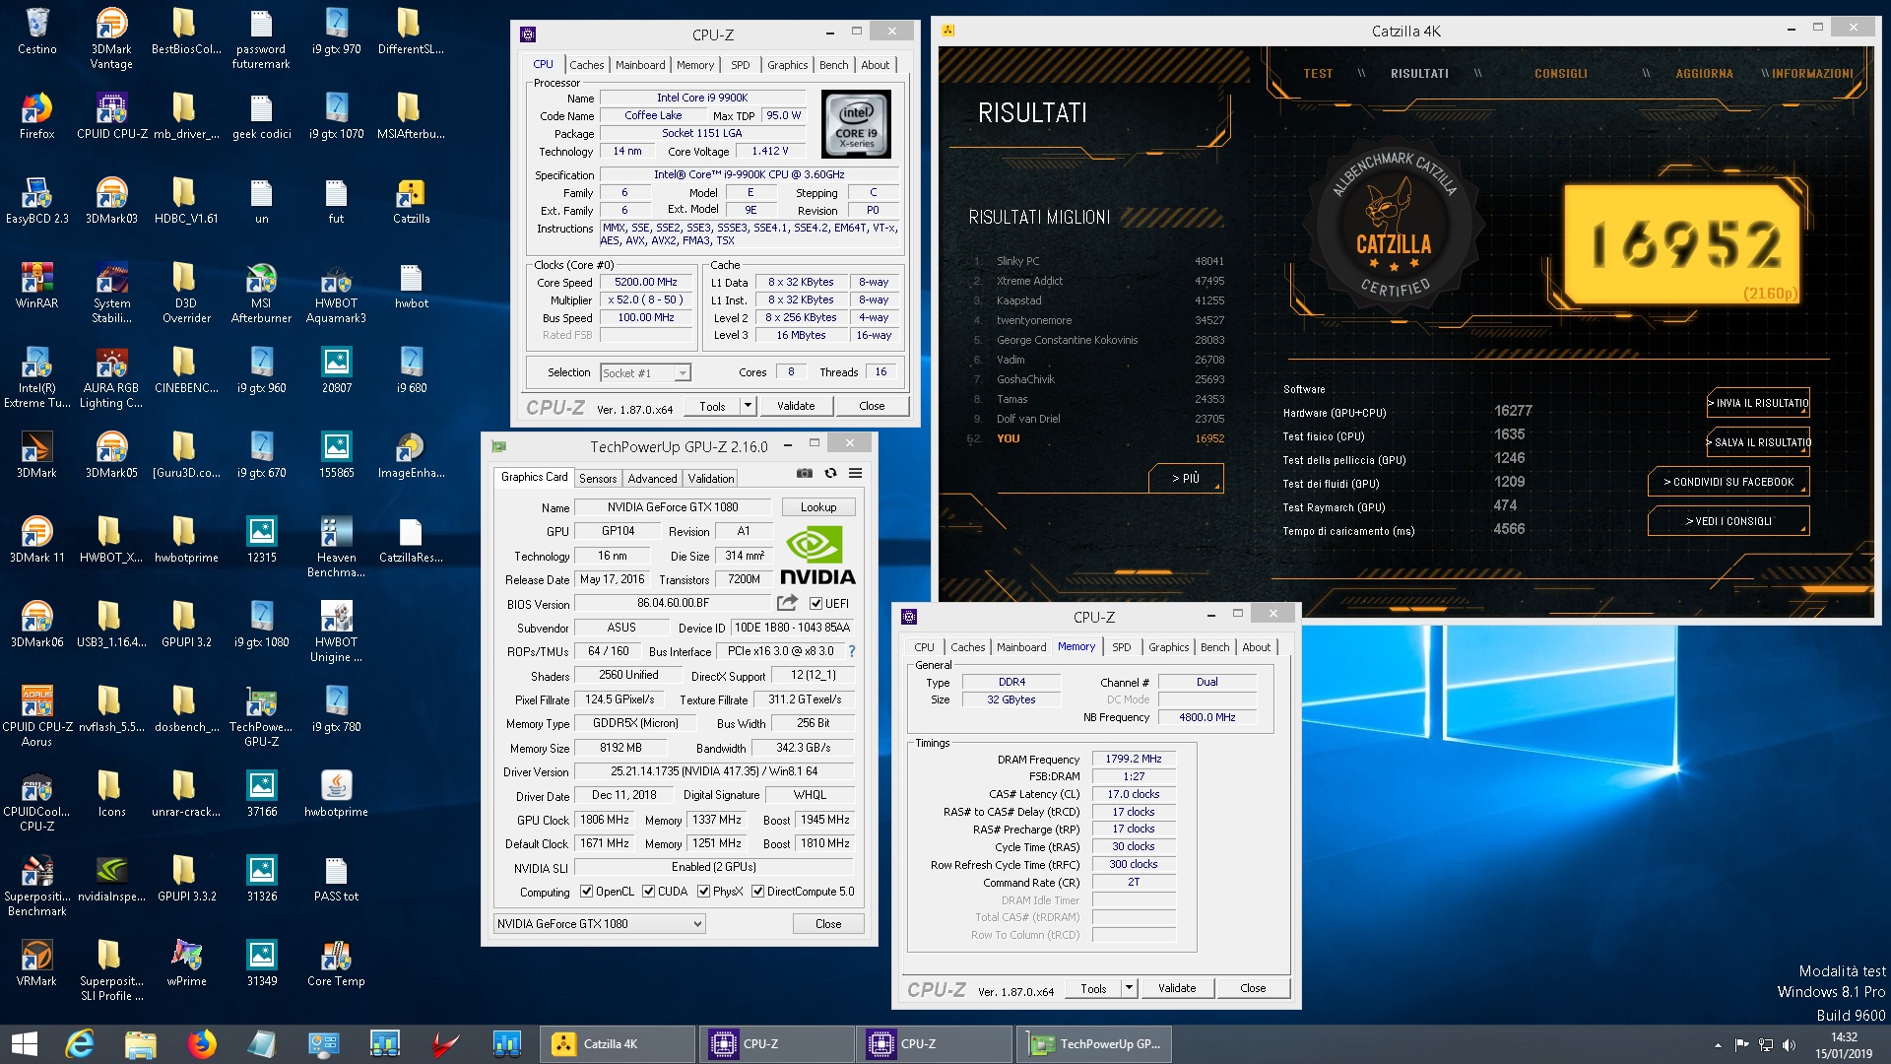
Task: Toggle the OpenCL checkbox
Action: pos(586,892)
